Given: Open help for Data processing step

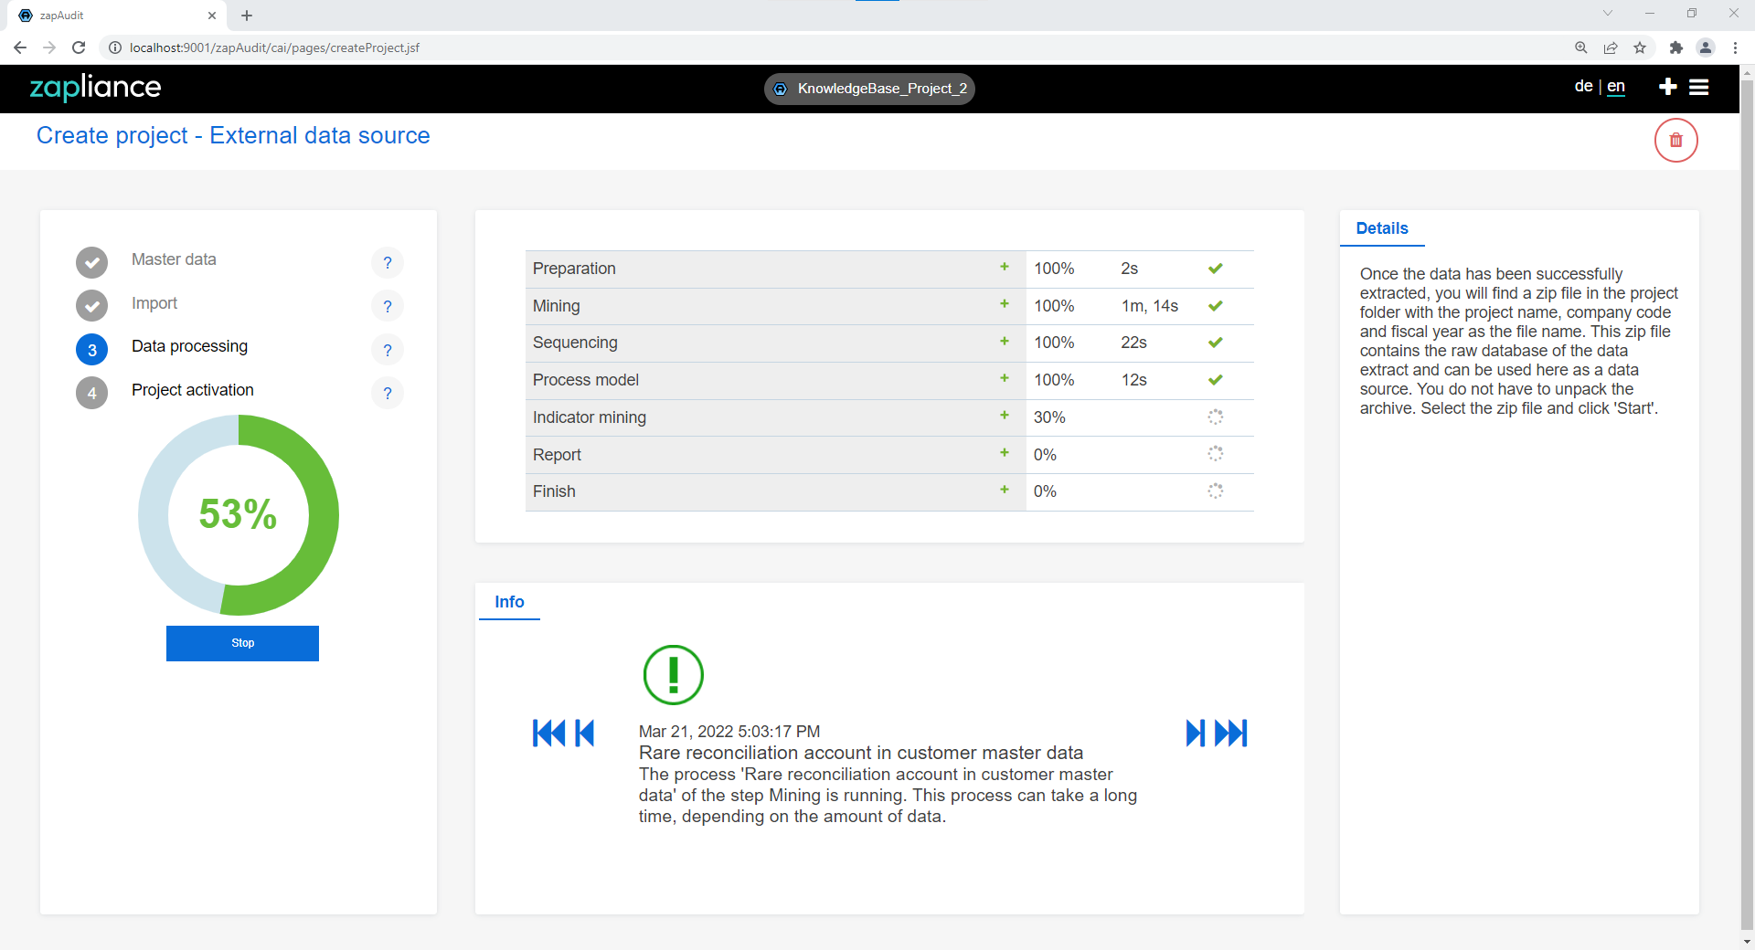Looking at the screenshot, I should click(x=388, y=350).
